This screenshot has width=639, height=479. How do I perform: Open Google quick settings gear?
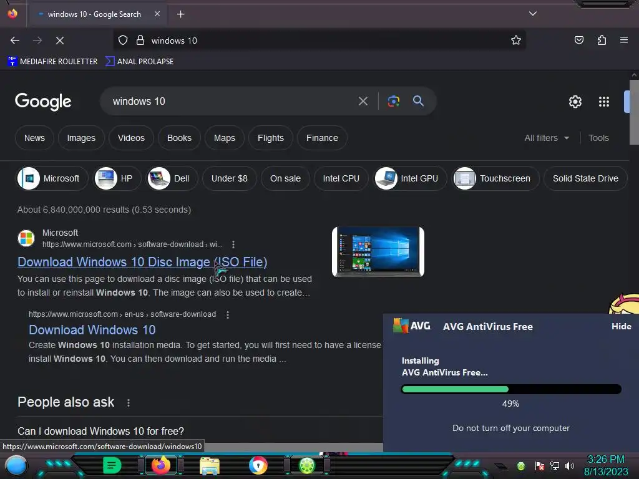coord(575,102)
